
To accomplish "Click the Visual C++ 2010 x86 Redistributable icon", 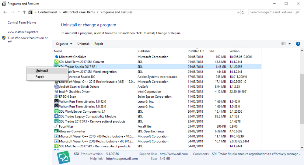I will click(x=56, y=136).
